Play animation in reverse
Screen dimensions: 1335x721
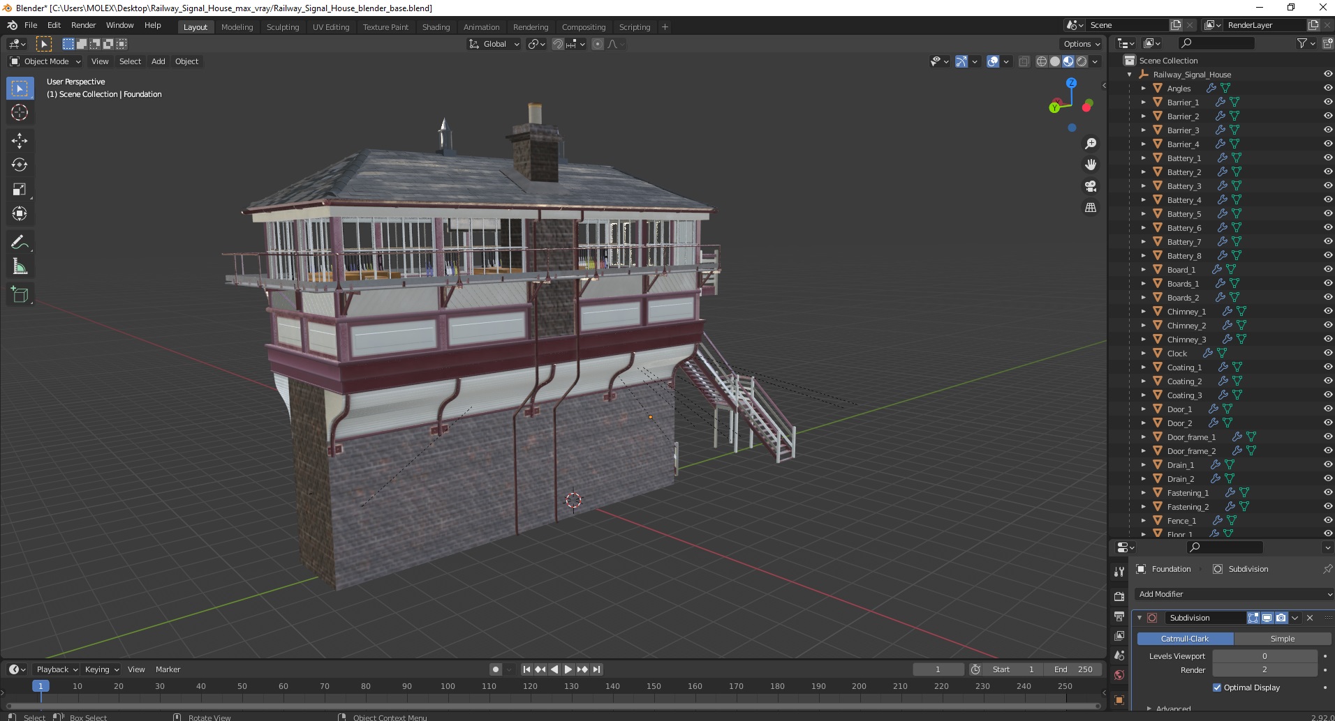tap(554, 669)
